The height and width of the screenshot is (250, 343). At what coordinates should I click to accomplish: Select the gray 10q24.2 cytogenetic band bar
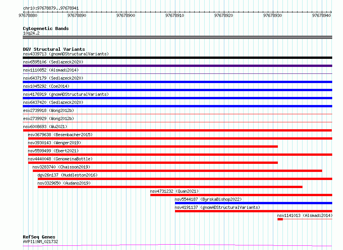click(177, 37)
